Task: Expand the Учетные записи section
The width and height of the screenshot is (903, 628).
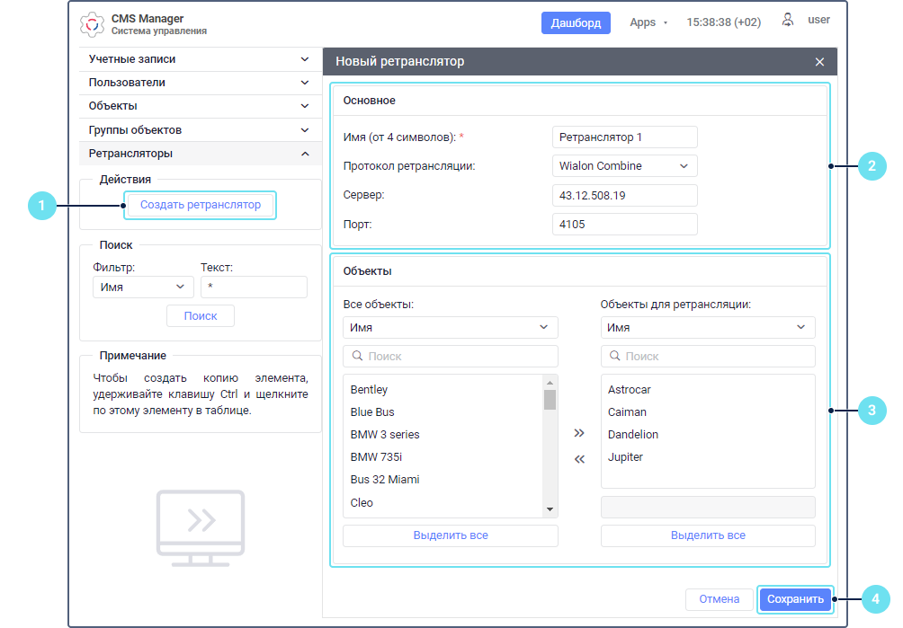Action: click(x=200, y=59)
